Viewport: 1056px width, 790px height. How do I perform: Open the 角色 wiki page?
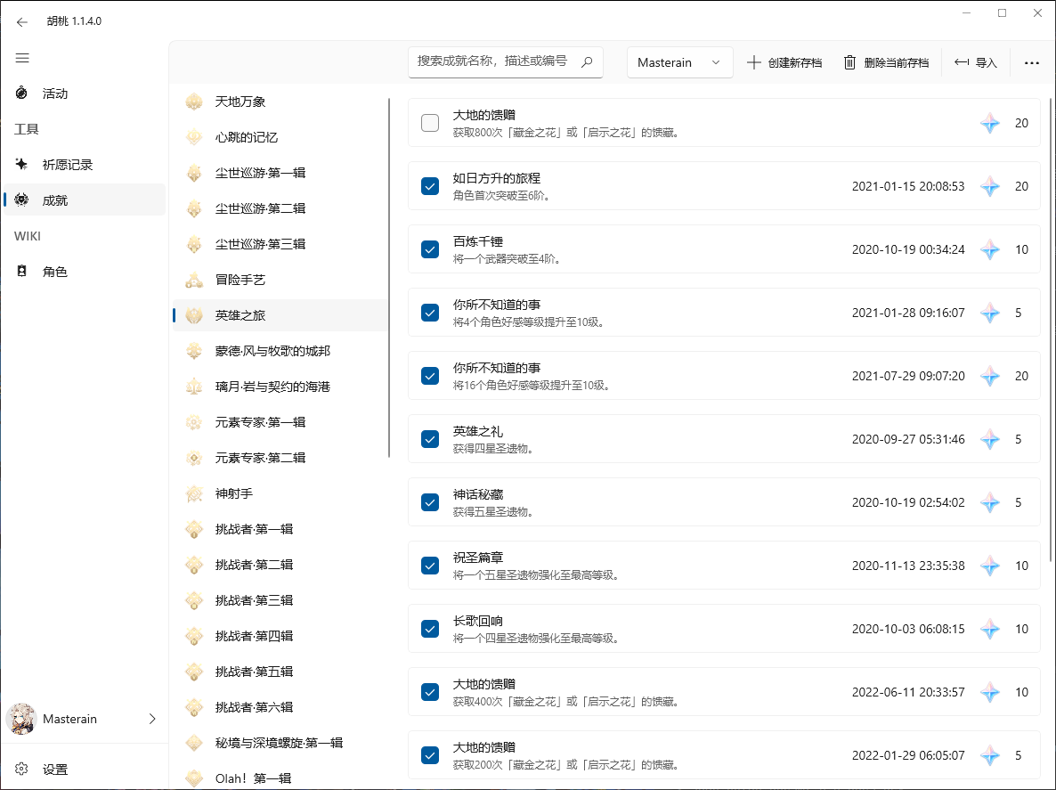coord(55,272)
